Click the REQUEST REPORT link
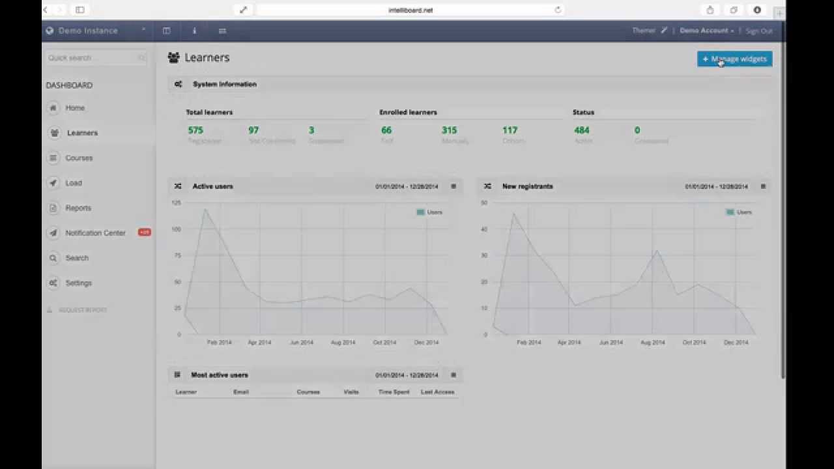The height and width of the screenshot is (469, 834). coord(83,310)
